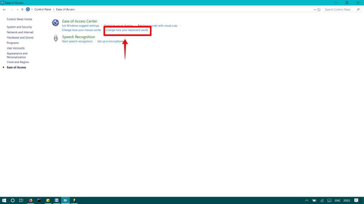Navigate to Control Panel via the breadcrumb
Viewport: 364px width, 204px height.
(43, 9)
